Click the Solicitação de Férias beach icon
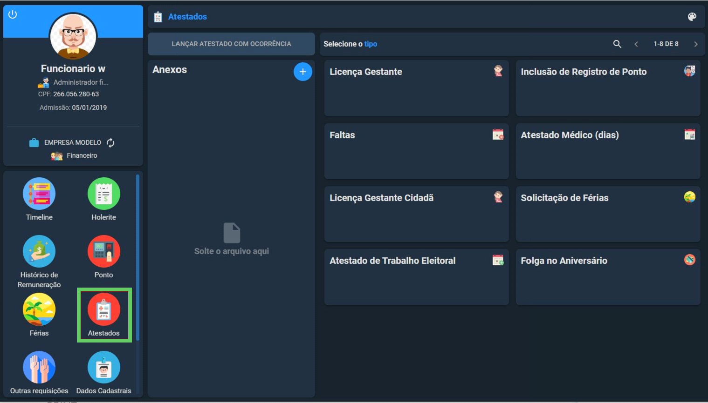The height and width of the screenshot is (403, 708). [x=690, y=197]
